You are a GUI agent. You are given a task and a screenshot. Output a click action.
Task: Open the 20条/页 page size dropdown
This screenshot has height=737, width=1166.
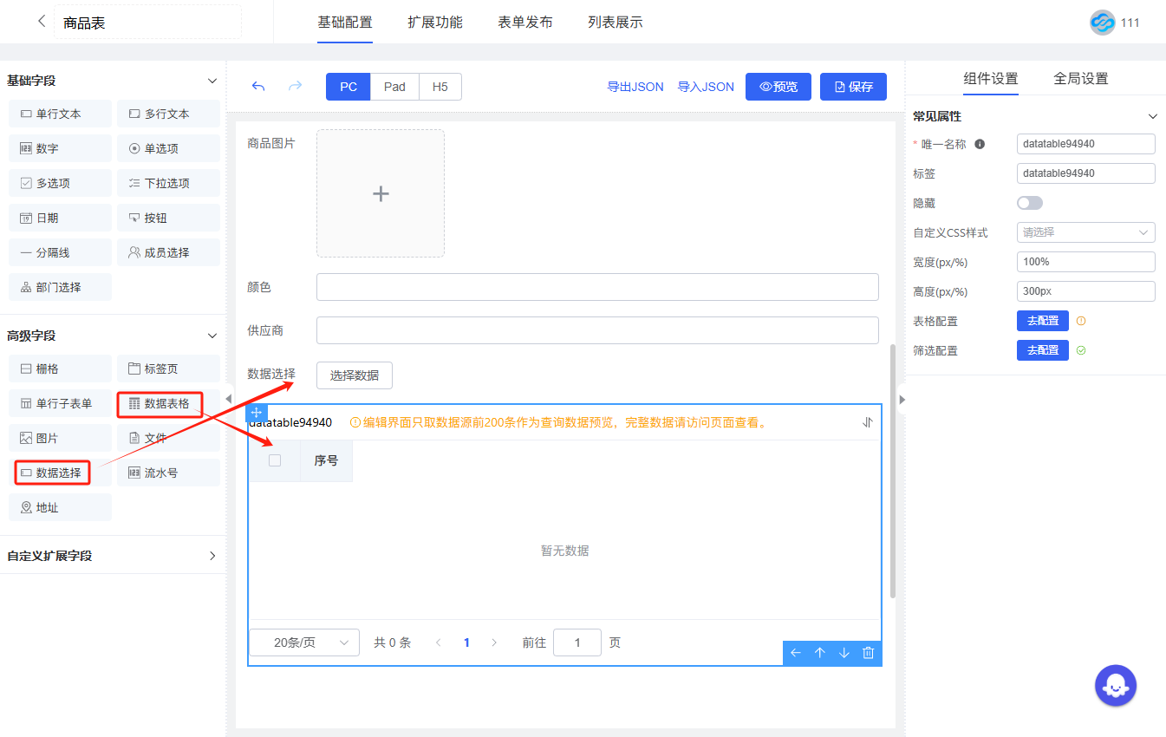[304, 642]
